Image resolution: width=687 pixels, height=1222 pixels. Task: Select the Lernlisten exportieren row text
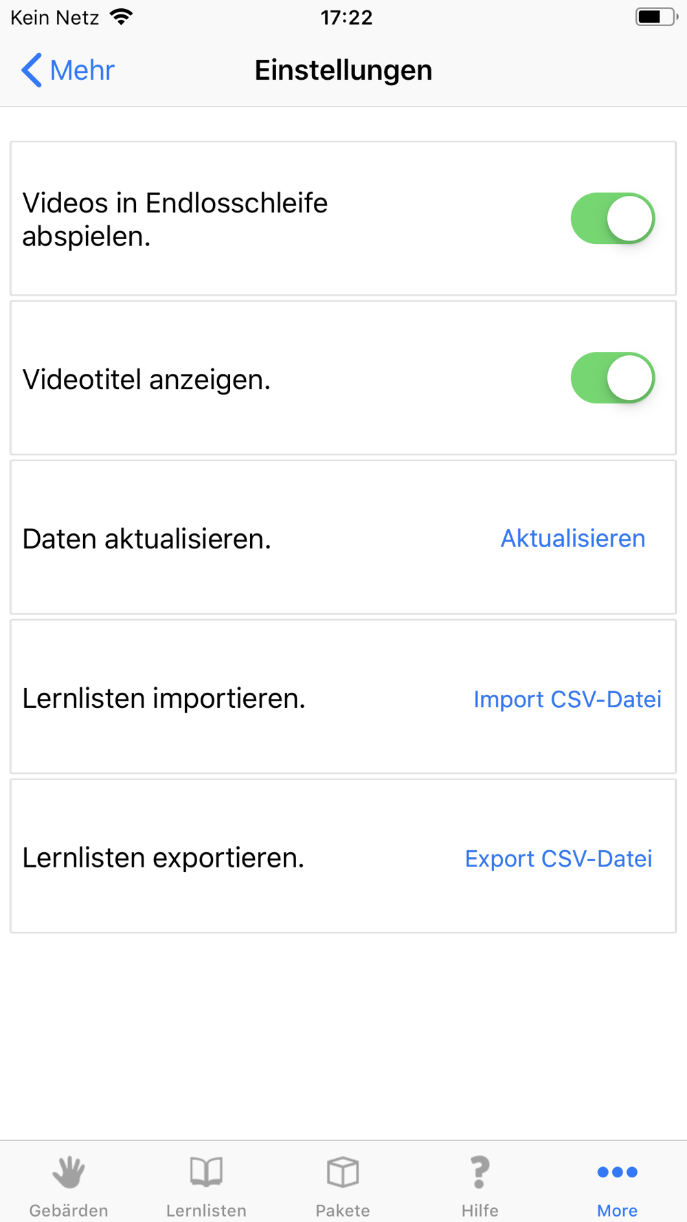pos(163,858)
